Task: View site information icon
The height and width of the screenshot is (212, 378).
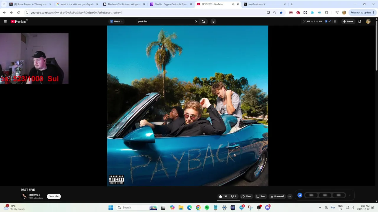Action: pyautogui.click(x=27, y=13)
